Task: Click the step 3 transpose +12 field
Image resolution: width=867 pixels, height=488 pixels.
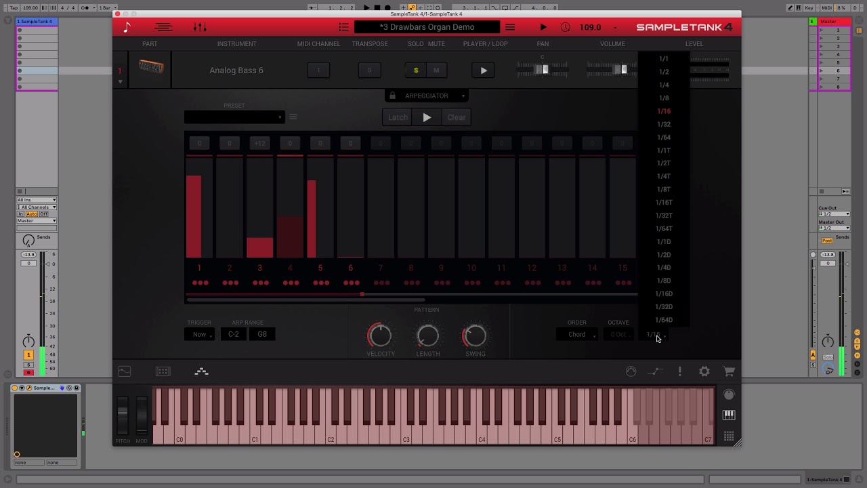Action: [x=259, y=143]
